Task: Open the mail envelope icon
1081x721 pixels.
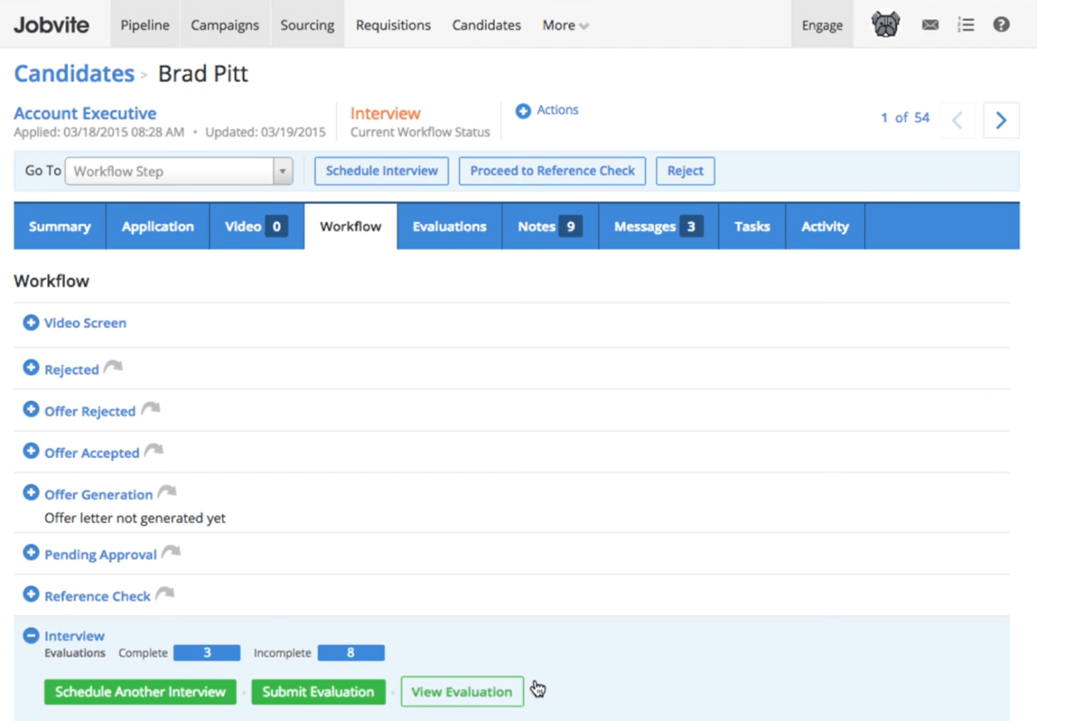Action: [x=930, y=25]
